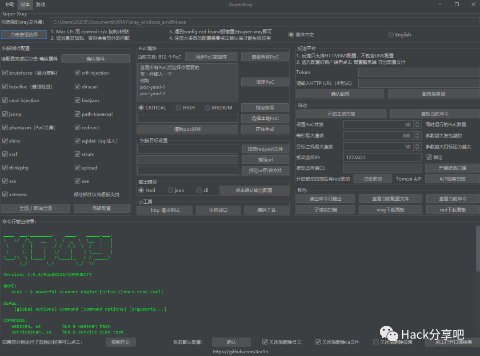480x356 pixels.
Task: Toggle the 锁定 checkbox
Action: (429, 157)
